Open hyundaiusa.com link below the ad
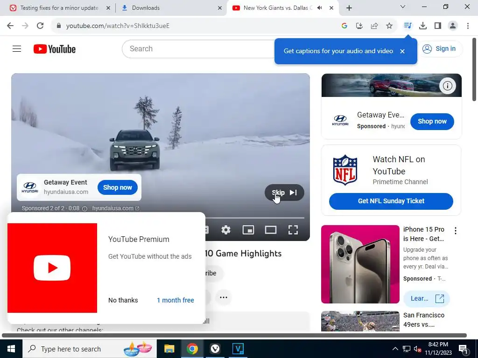The width and height of the screenshot is (478, 358). (116, 208)
